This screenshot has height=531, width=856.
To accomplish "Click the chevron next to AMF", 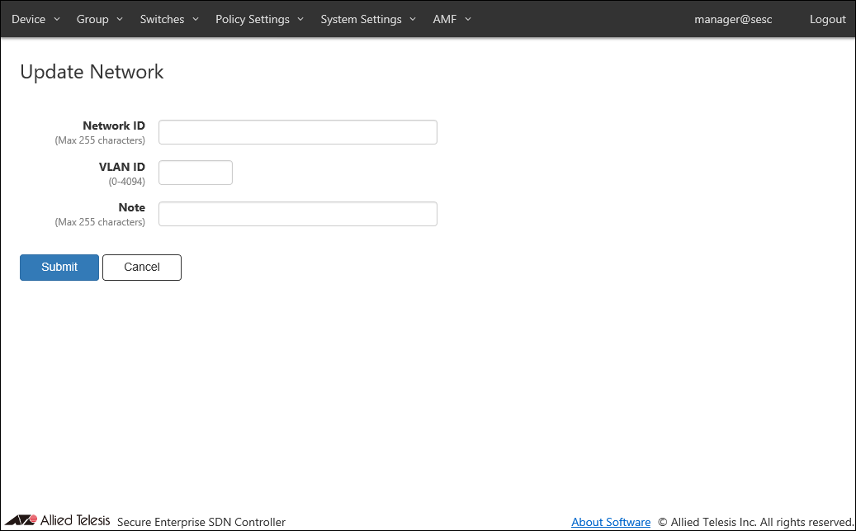I will [468, 19].
